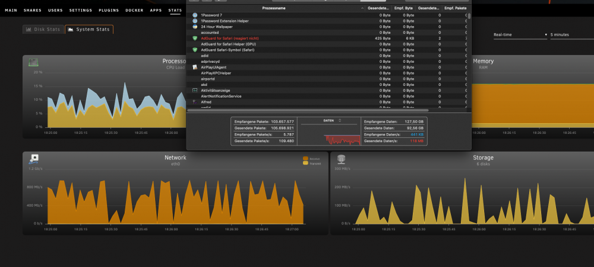Open the Real-time dropdown
Viewport: 594px width, 267px height.
(x=520, y=35)
